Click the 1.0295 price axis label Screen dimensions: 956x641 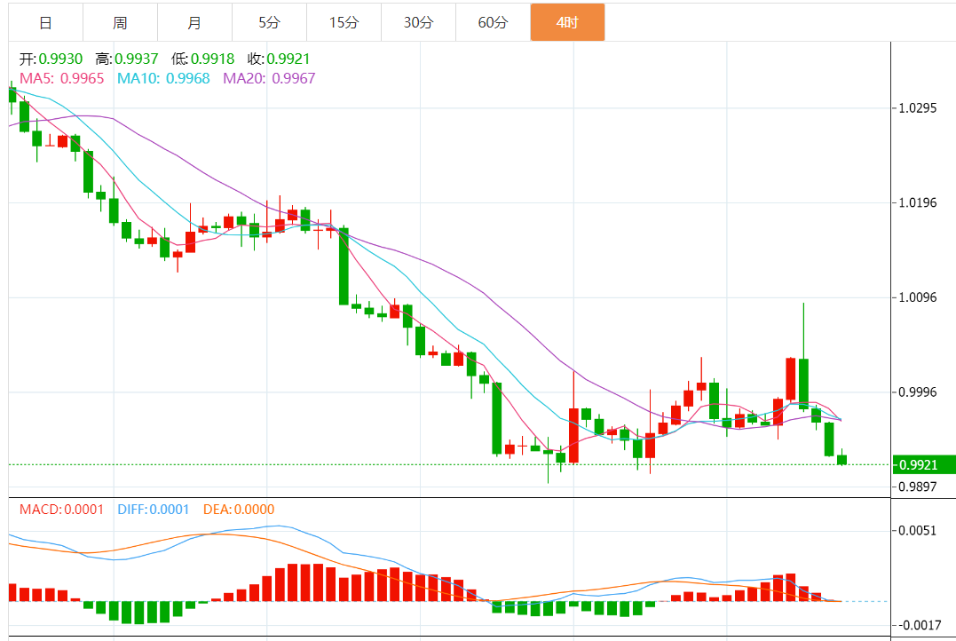[918, 108]
